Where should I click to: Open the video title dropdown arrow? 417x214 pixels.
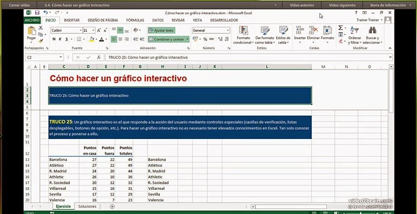tap(275, 5)
